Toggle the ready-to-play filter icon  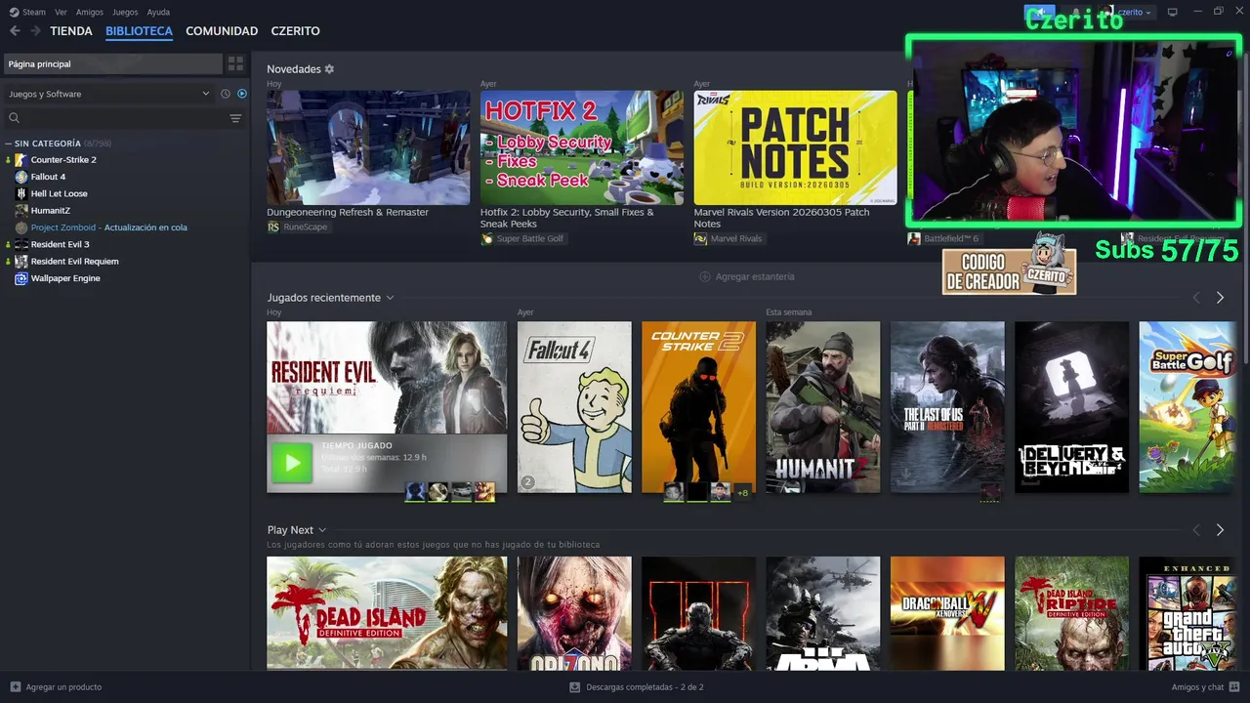coord(242,94)
